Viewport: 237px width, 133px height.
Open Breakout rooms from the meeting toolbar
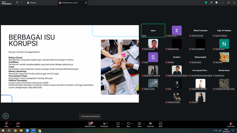[90, 125]
